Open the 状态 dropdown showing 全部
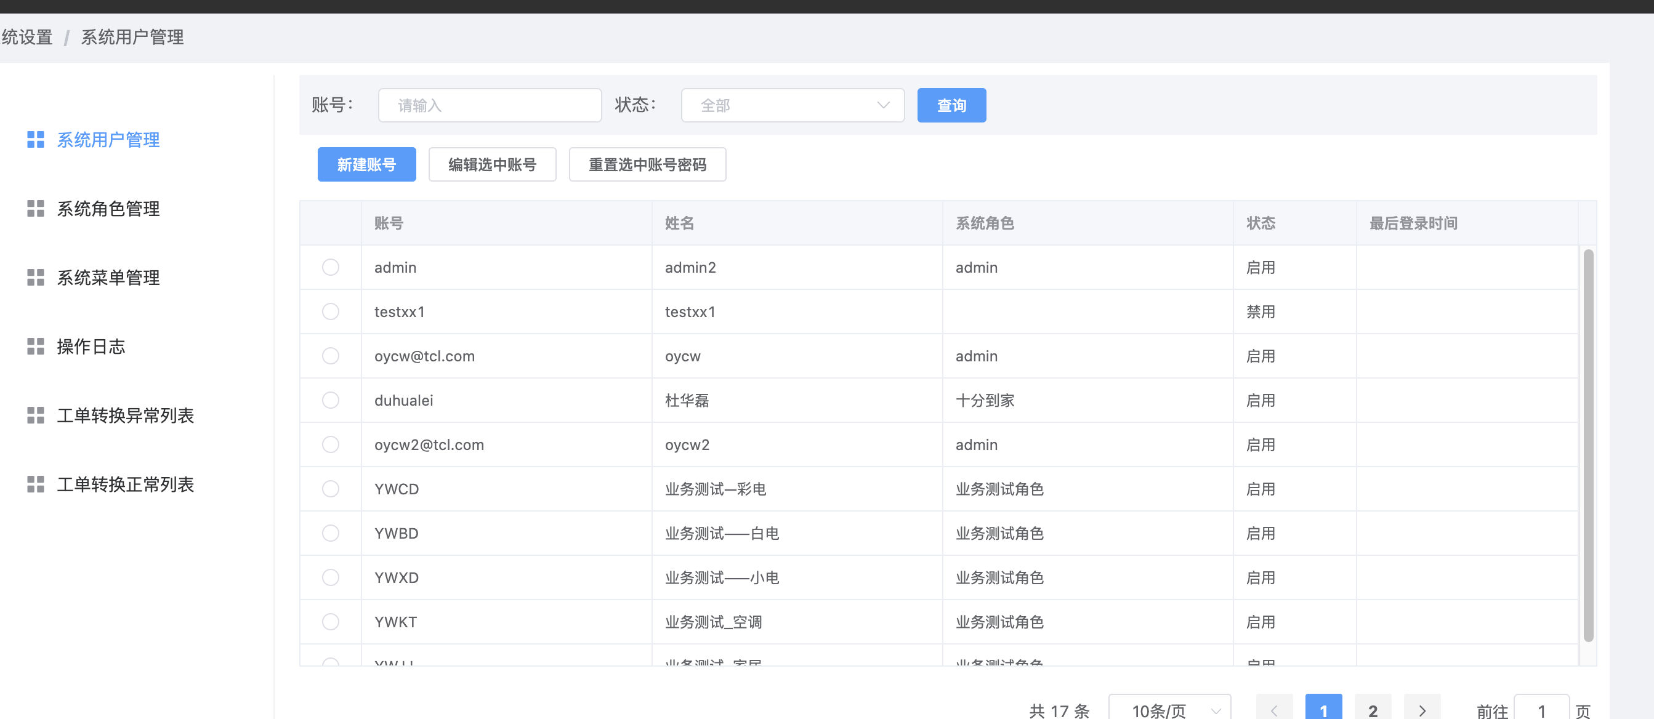This screenshot has height=719, width=1654. coord(793,105)
